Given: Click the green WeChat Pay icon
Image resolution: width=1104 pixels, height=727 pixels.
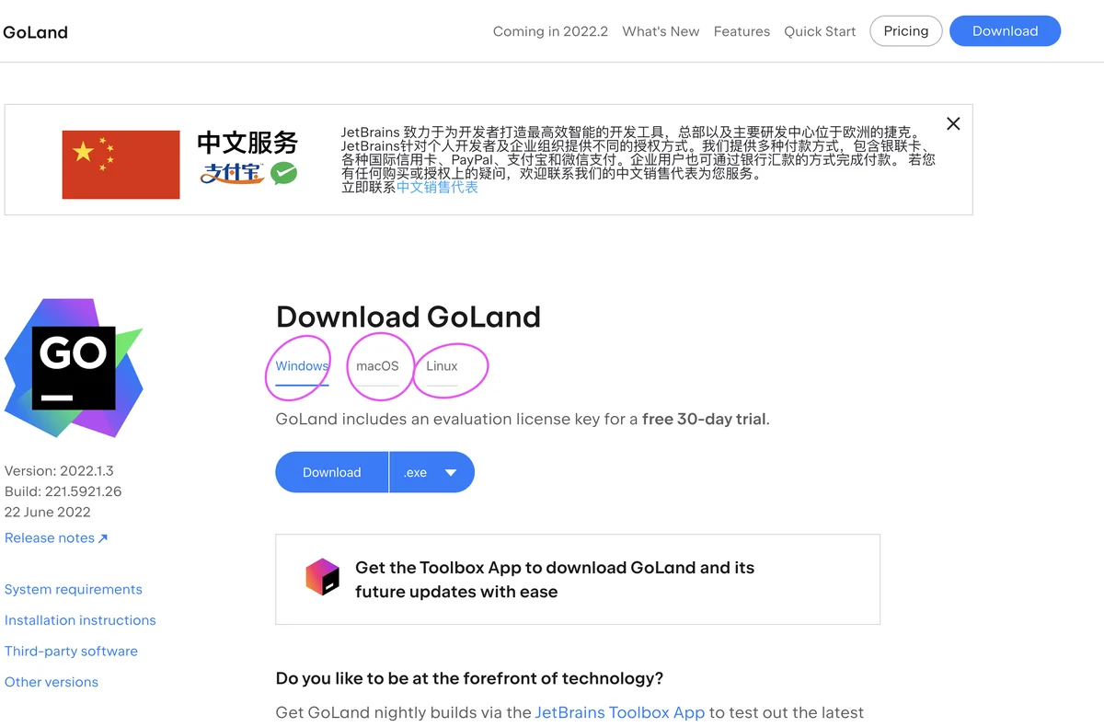Looking at the screenshot, I should tap(283, 173).
